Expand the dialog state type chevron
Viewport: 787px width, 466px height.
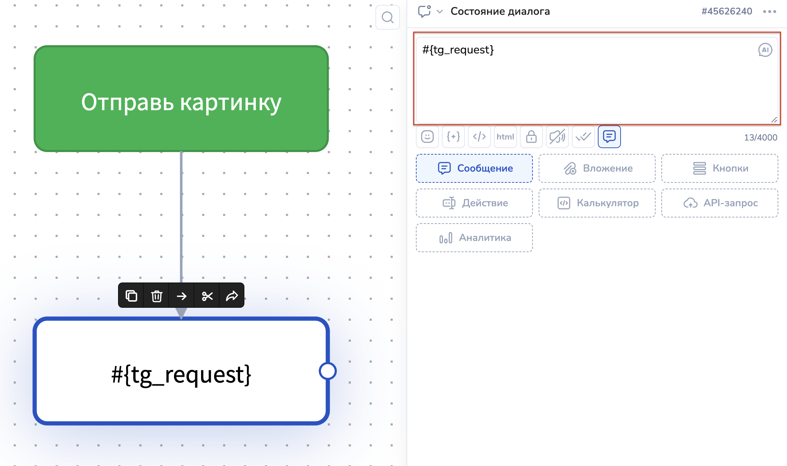pyautogui.click(x=440, y=12)
